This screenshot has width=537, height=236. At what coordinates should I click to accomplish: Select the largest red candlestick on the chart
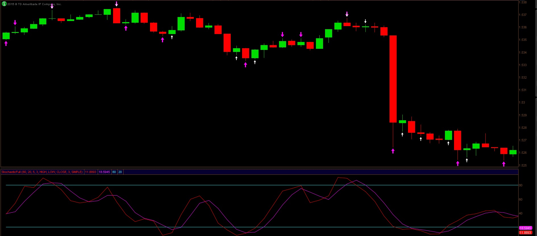(x=393, y=79)
